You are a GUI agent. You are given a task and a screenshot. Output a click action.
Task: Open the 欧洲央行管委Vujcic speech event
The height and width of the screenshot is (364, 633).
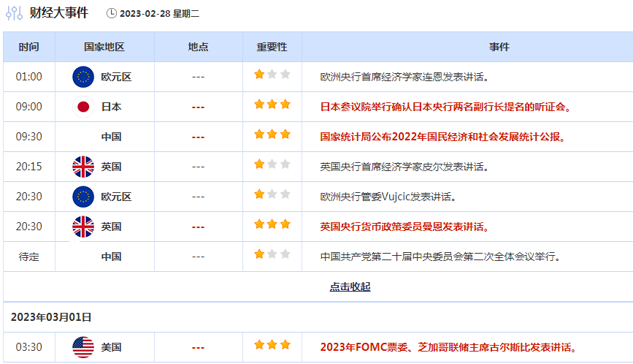pyautogui.click(x=388, y=197)
